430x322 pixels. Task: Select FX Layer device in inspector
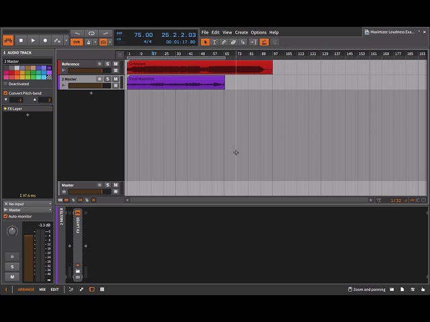pyautogui.click(x=28, y=109)
